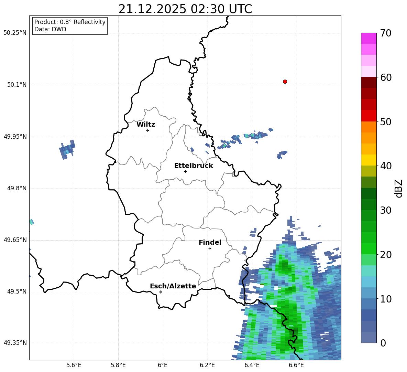
Task: Click the 'Data: DWD' text
Action: [x=50, y=29]
